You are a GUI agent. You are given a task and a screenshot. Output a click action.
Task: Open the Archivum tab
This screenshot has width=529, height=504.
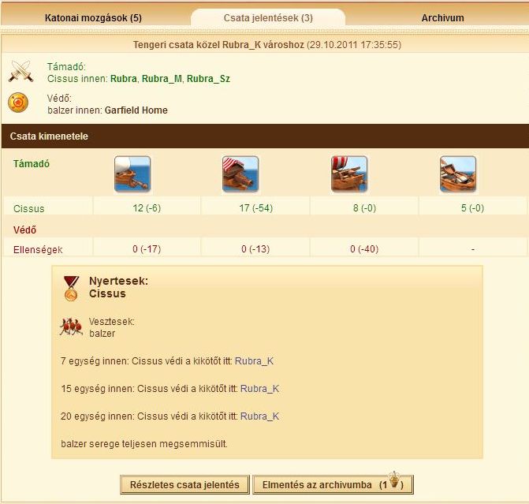[x=442, y=17]
